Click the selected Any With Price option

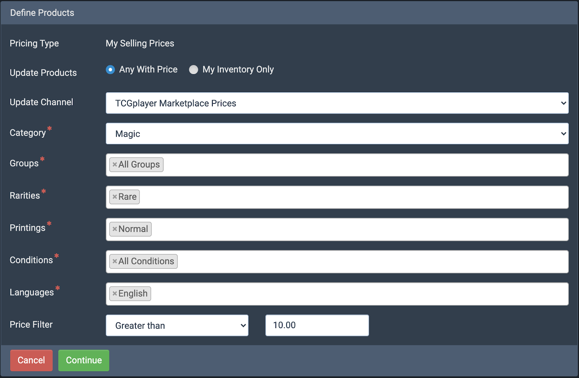pos(110,69)
